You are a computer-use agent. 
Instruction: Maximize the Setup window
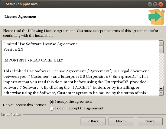[155, 4]
